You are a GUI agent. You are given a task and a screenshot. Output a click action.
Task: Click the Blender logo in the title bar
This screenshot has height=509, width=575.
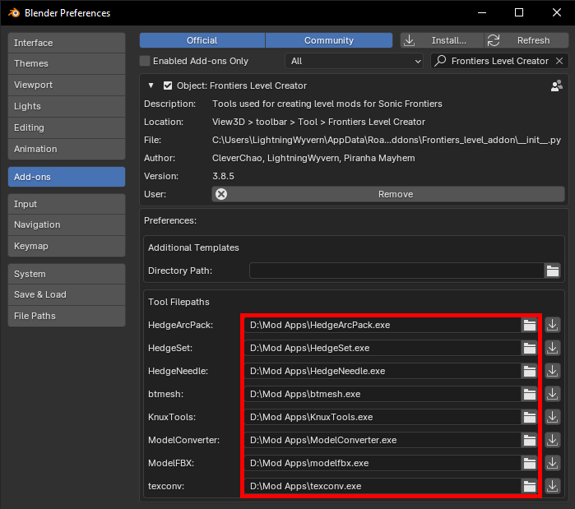14,13
